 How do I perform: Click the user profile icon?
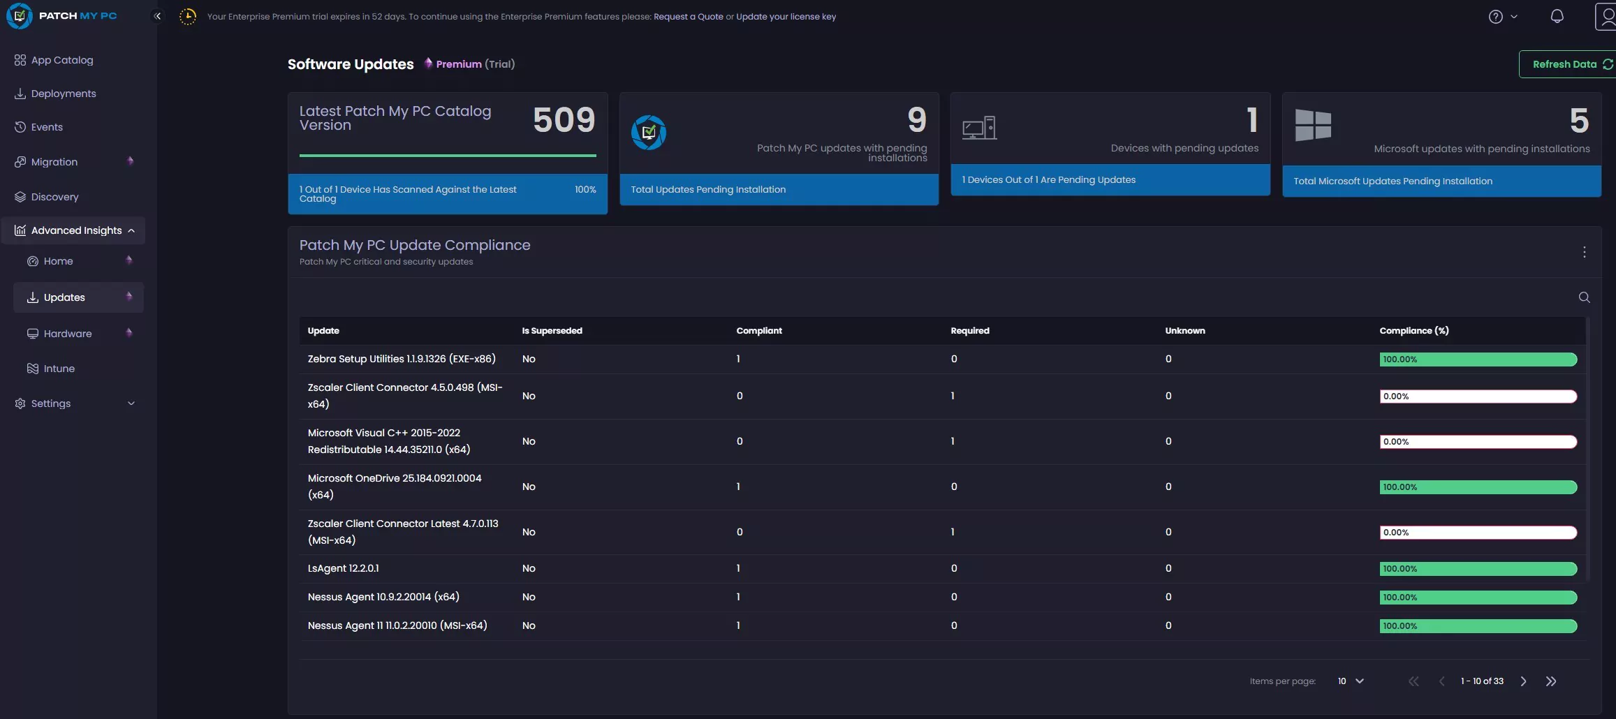click(x=1606, y=17)
